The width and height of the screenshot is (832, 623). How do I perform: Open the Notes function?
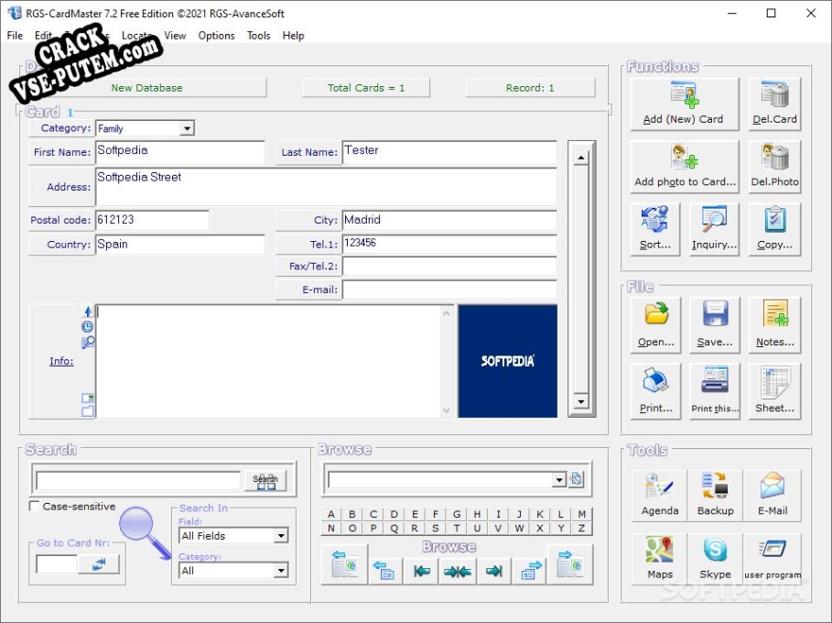coord(774,325)
